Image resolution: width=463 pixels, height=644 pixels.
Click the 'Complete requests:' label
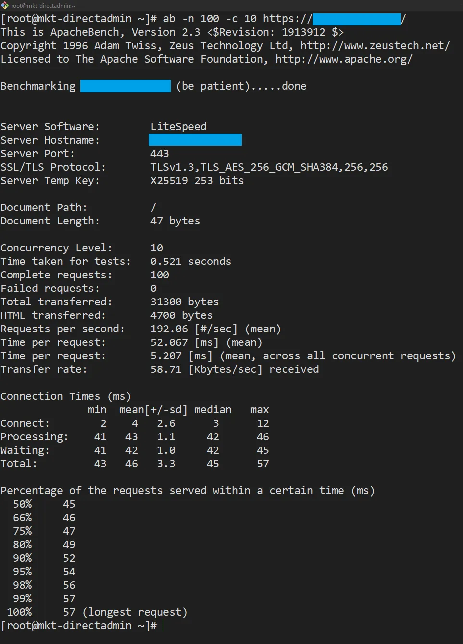pyautogui.click(x=56, y=275)
